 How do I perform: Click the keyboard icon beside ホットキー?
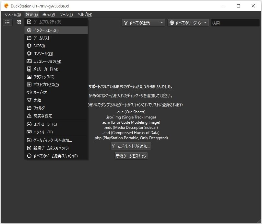tap(29, 132)
